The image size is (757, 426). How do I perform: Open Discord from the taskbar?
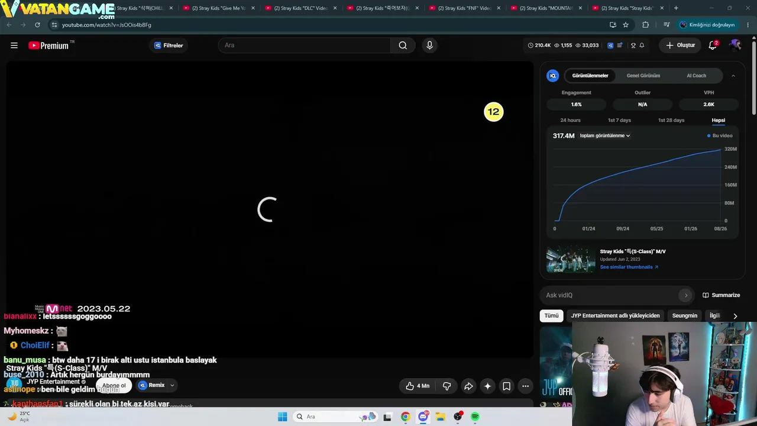click(x=423, y=417)
